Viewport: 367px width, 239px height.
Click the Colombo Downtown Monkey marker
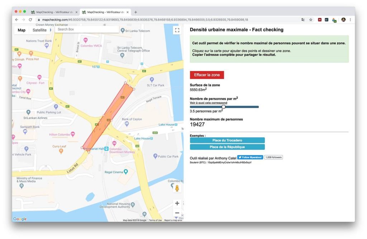point(114,144)
